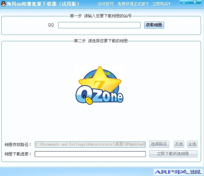The image size is (204, 176).
Task: Follow the 立即购买! link
Action: pos(161,4)
